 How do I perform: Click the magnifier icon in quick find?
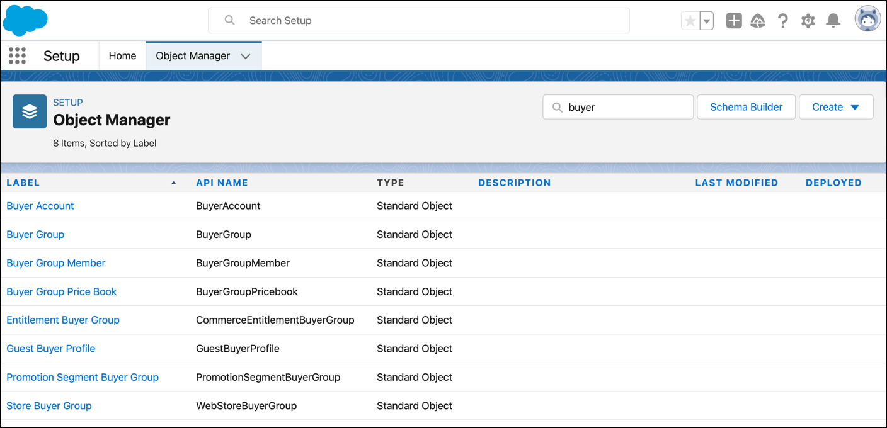(x=558, y=108)
